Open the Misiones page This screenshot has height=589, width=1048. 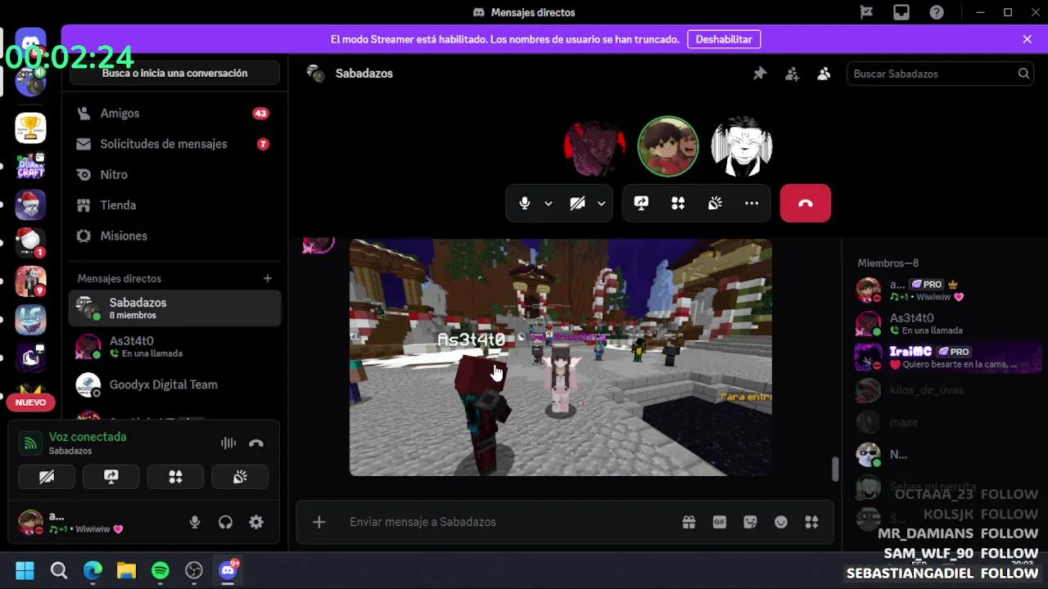(174, 236)
